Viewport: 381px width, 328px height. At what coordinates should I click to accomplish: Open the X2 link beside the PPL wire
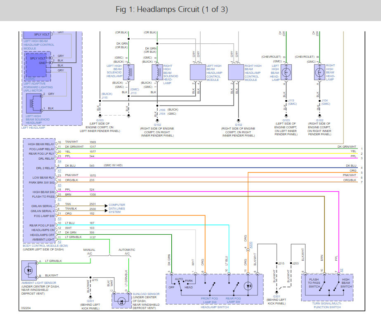341,270
